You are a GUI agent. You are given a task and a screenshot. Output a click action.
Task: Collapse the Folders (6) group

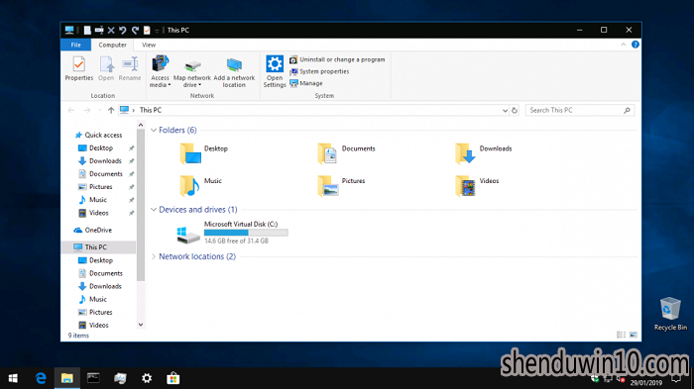click(154, 130)
